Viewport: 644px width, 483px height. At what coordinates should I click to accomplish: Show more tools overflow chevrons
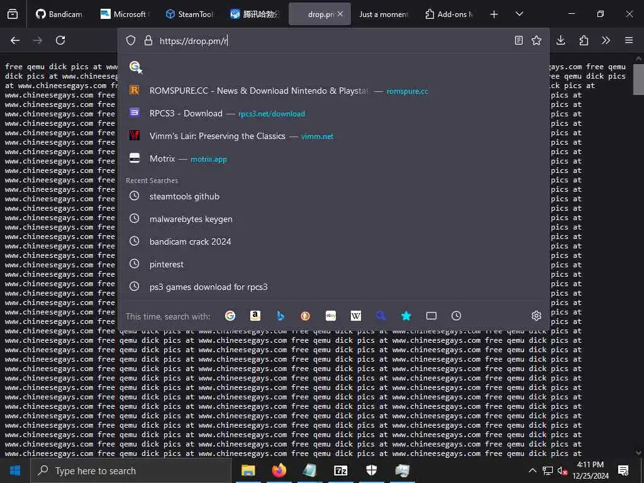click(x=606, y=40)
